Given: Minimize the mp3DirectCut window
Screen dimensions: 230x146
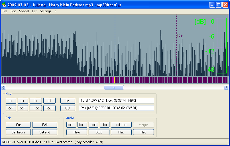Looking at the screenshot, I should tap(212, 5).
